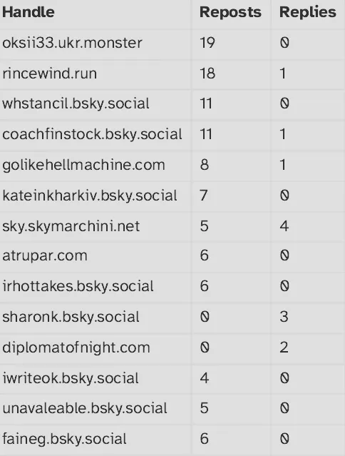Screen dimensions: 345x456
Task: Click the sky.skymarchini.net handle
Action: 71,226
